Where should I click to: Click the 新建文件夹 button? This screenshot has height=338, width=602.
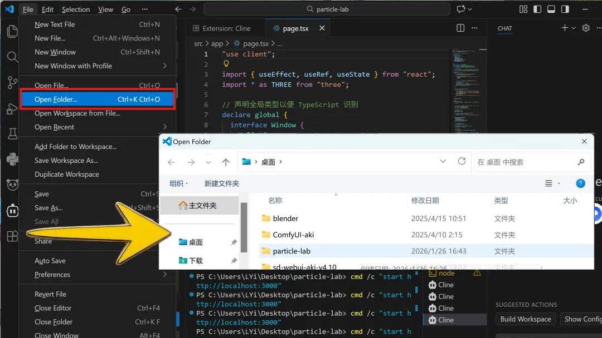(x=221, y=184)
